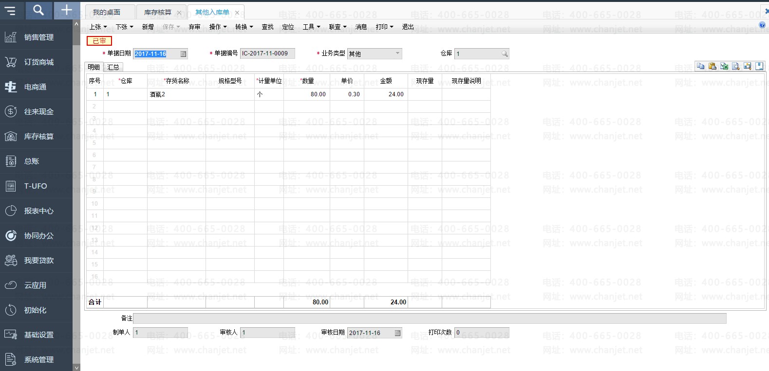Open 云应用 from the sidebar
Image resolution: width=769 pixels, height=371 pixels.
[x=37, y=285]
